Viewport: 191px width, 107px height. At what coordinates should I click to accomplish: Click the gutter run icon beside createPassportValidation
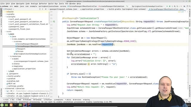[x=54, y=22]
